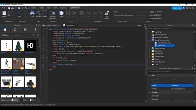Click the Share icon near username
Screen dimensions: 196x110
tap(187, 8)
